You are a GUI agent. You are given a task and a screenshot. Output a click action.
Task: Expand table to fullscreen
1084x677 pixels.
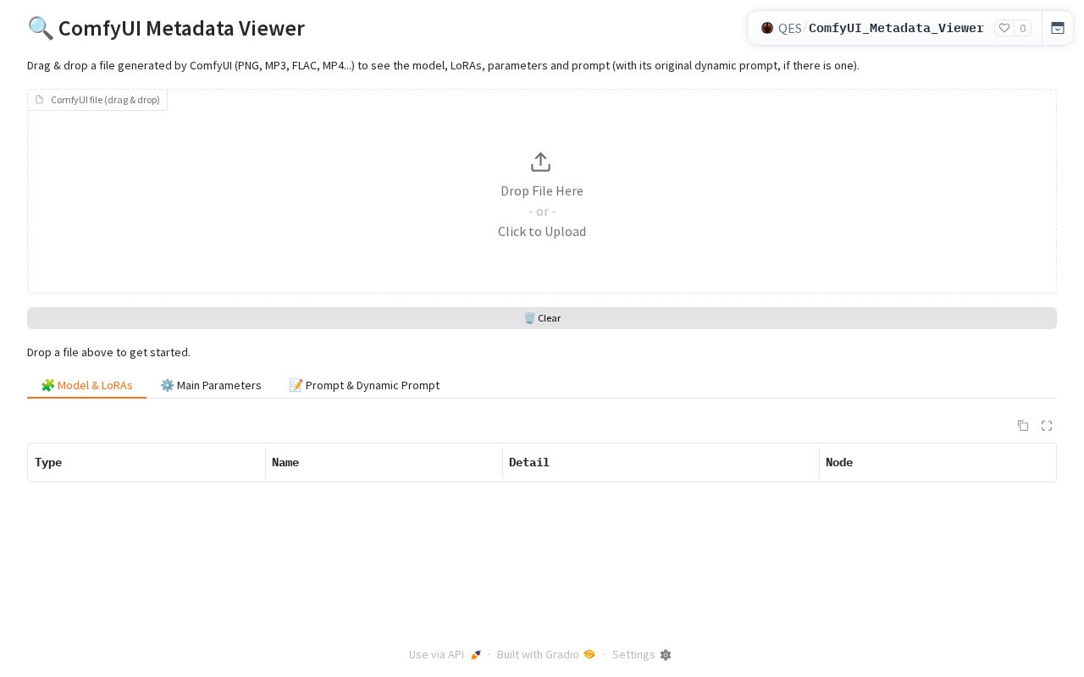point(1047,426)
